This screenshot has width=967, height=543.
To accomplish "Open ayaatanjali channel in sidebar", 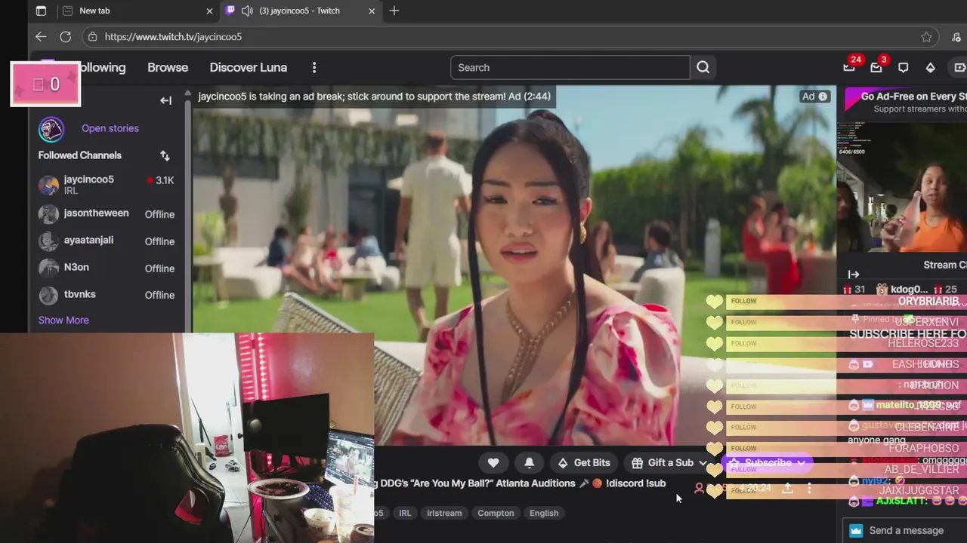I will click(x=107, y=241).
